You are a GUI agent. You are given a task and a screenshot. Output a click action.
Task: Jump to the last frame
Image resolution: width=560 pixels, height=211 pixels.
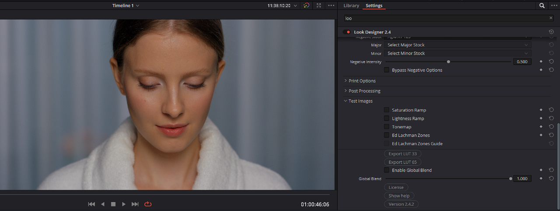(x=135, y=204)
